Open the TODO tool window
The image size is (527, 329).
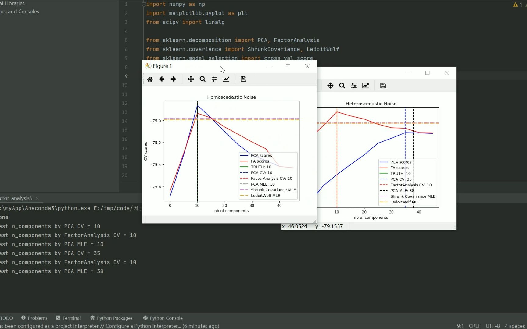(x=6, y=318)
